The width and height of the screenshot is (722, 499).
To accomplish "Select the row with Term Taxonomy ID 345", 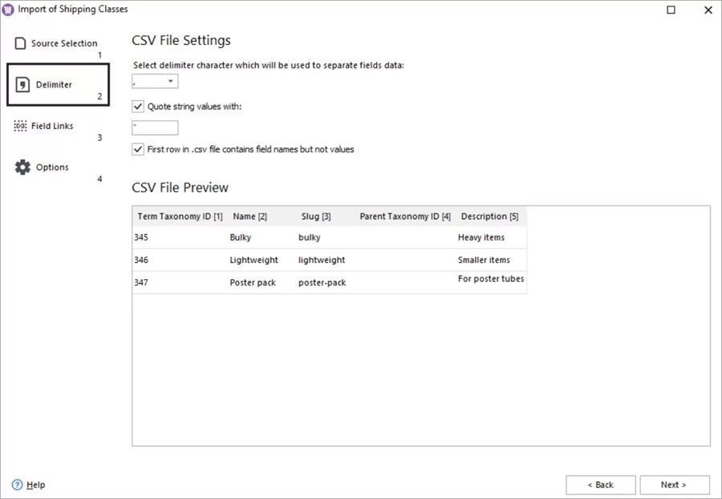I will pyautogui.click(x=321, y=237).
